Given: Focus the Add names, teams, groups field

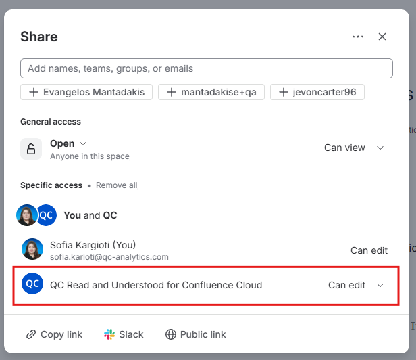Looking at the screenshot, I should point(207,68).
